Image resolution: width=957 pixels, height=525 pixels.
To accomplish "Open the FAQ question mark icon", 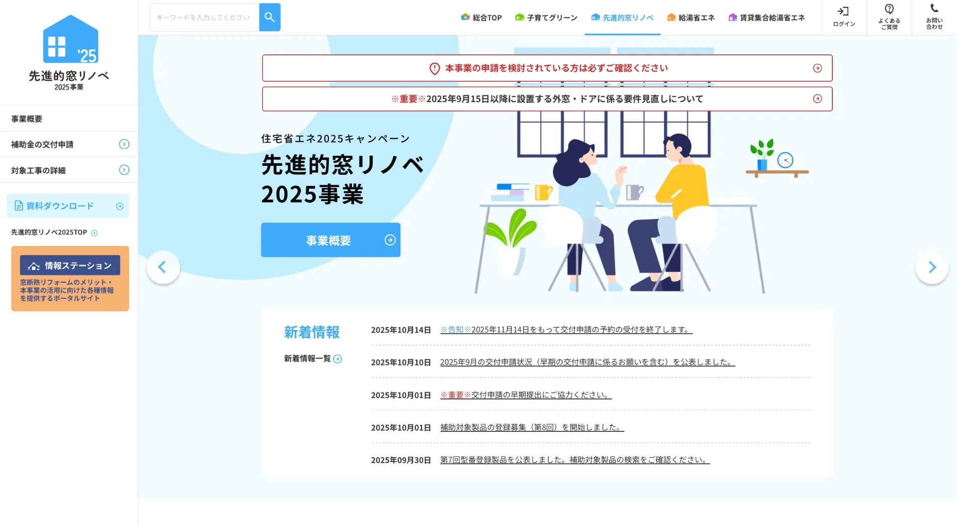I will coord(889,9).
